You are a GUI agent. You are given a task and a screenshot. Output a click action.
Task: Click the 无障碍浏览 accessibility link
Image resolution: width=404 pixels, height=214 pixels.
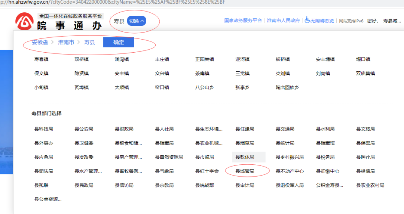tap(319, 20)
